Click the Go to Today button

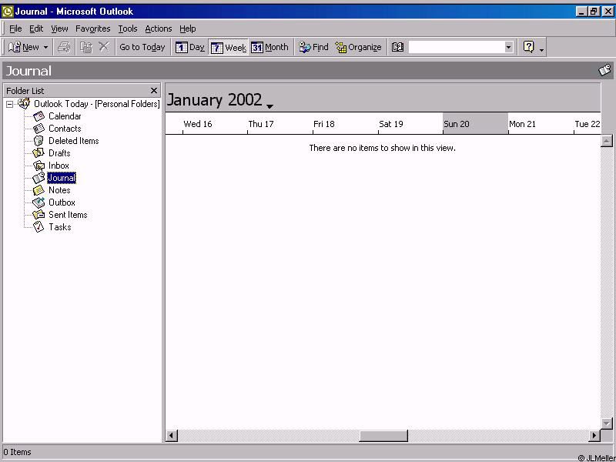pyautogui.click(x=142, y=47)
